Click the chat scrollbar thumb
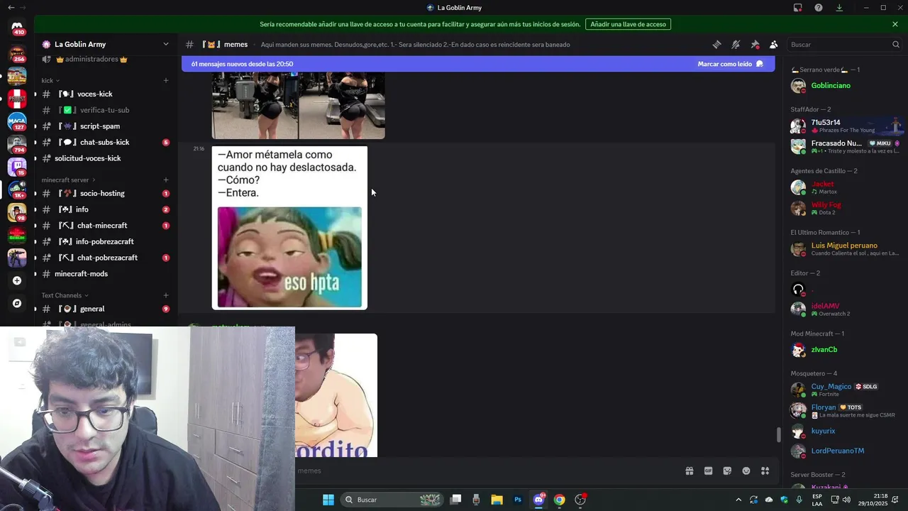This screenshot has width=908, height=511. 778,434
